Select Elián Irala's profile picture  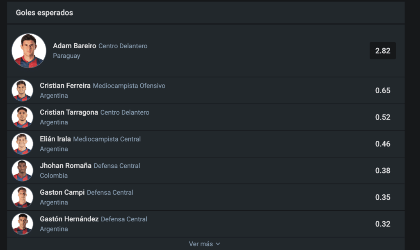22,144
